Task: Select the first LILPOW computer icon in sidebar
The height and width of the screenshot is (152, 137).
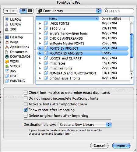Action: pos(7,19)
